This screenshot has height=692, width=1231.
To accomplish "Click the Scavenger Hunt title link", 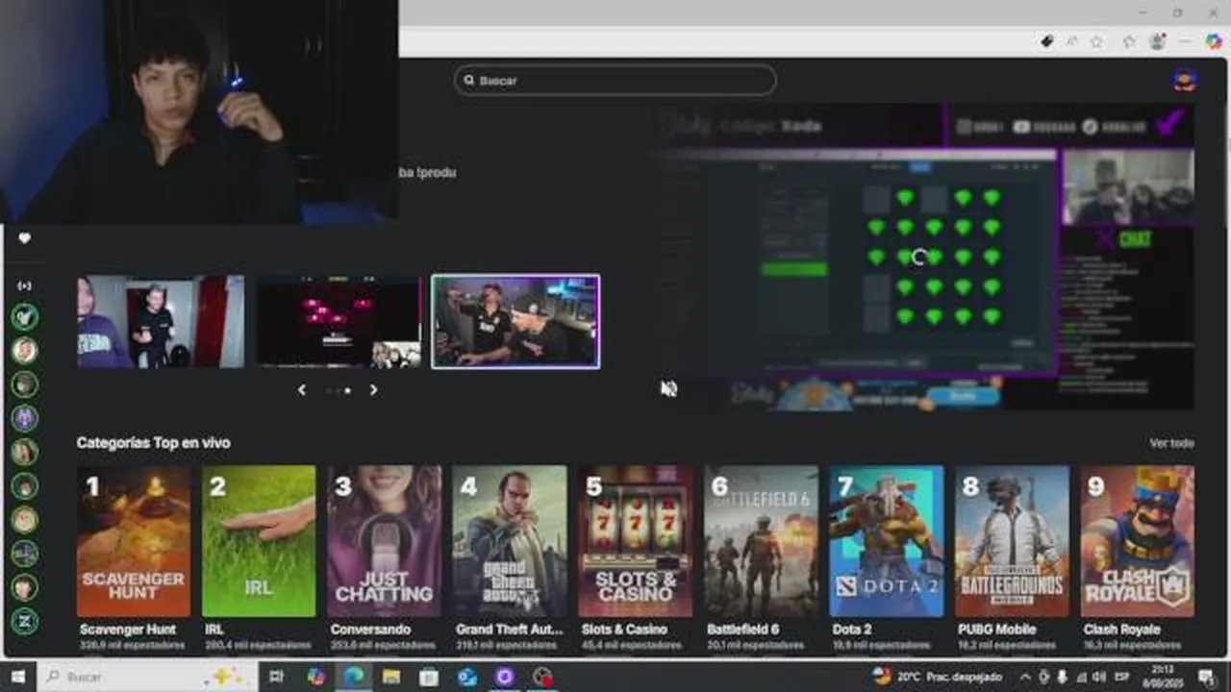I will tap(128, 630).
